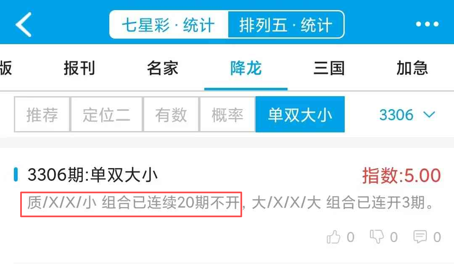Select the 降龙 tab
The image size is (454, 279).
coord(246,68)
